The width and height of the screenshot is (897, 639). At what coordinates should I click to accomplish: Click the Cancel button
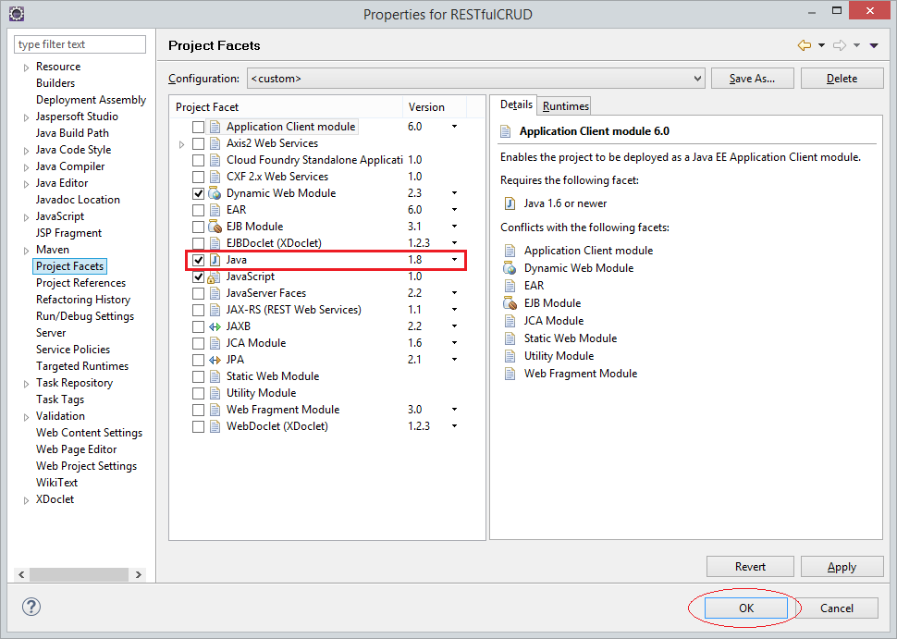(836, 608)
